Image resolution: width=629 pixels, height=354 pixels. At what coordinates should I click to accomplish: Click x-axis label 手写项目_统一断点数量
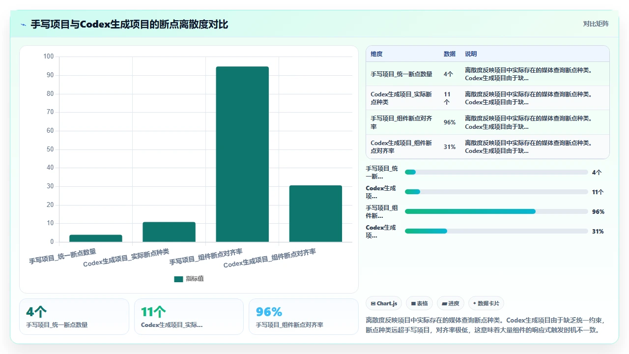(62, 257)
